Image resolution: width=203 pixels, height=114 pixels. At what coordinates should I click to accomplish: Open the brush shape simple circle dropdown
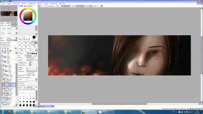click(x=25, y=63)
